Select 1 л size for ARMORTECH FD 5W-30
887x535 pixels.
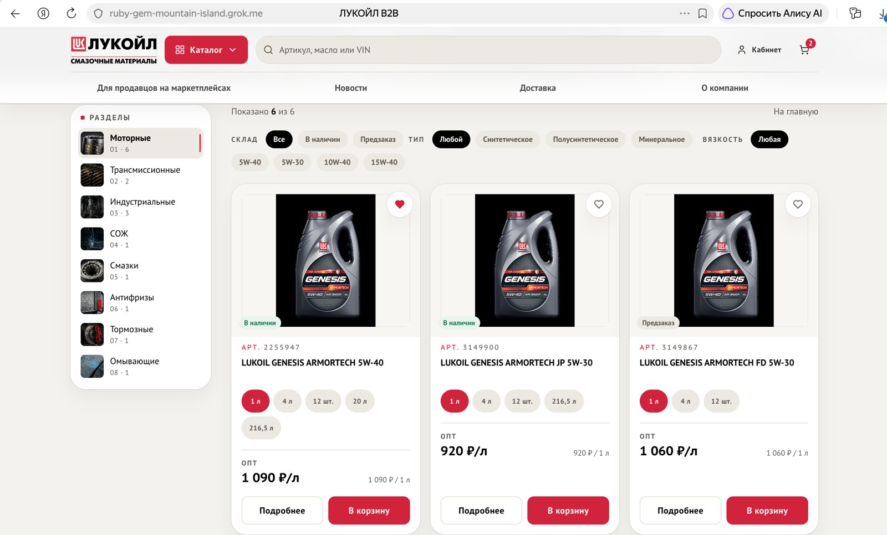click(x=654, y=402)
